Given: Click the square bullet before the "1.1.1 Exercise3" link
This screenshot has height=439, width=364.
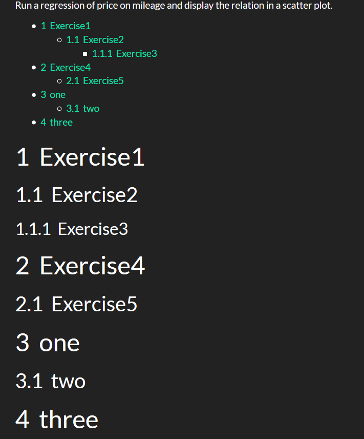Looking at the screenshot, I should [x=85, y=54].
